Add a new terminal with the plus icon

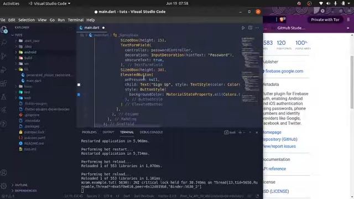(240, 133)
